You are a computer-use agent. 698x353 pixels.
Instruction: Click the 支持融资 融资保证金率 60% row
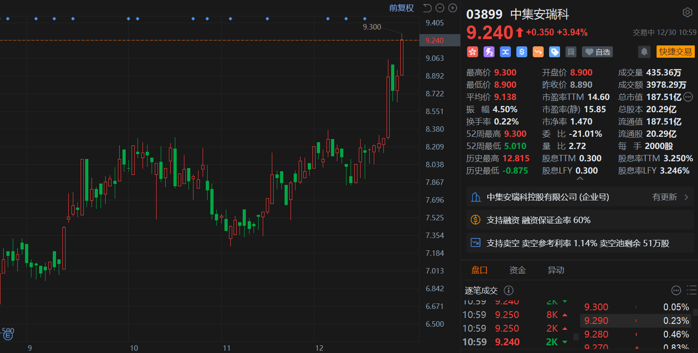pos(581,220)
